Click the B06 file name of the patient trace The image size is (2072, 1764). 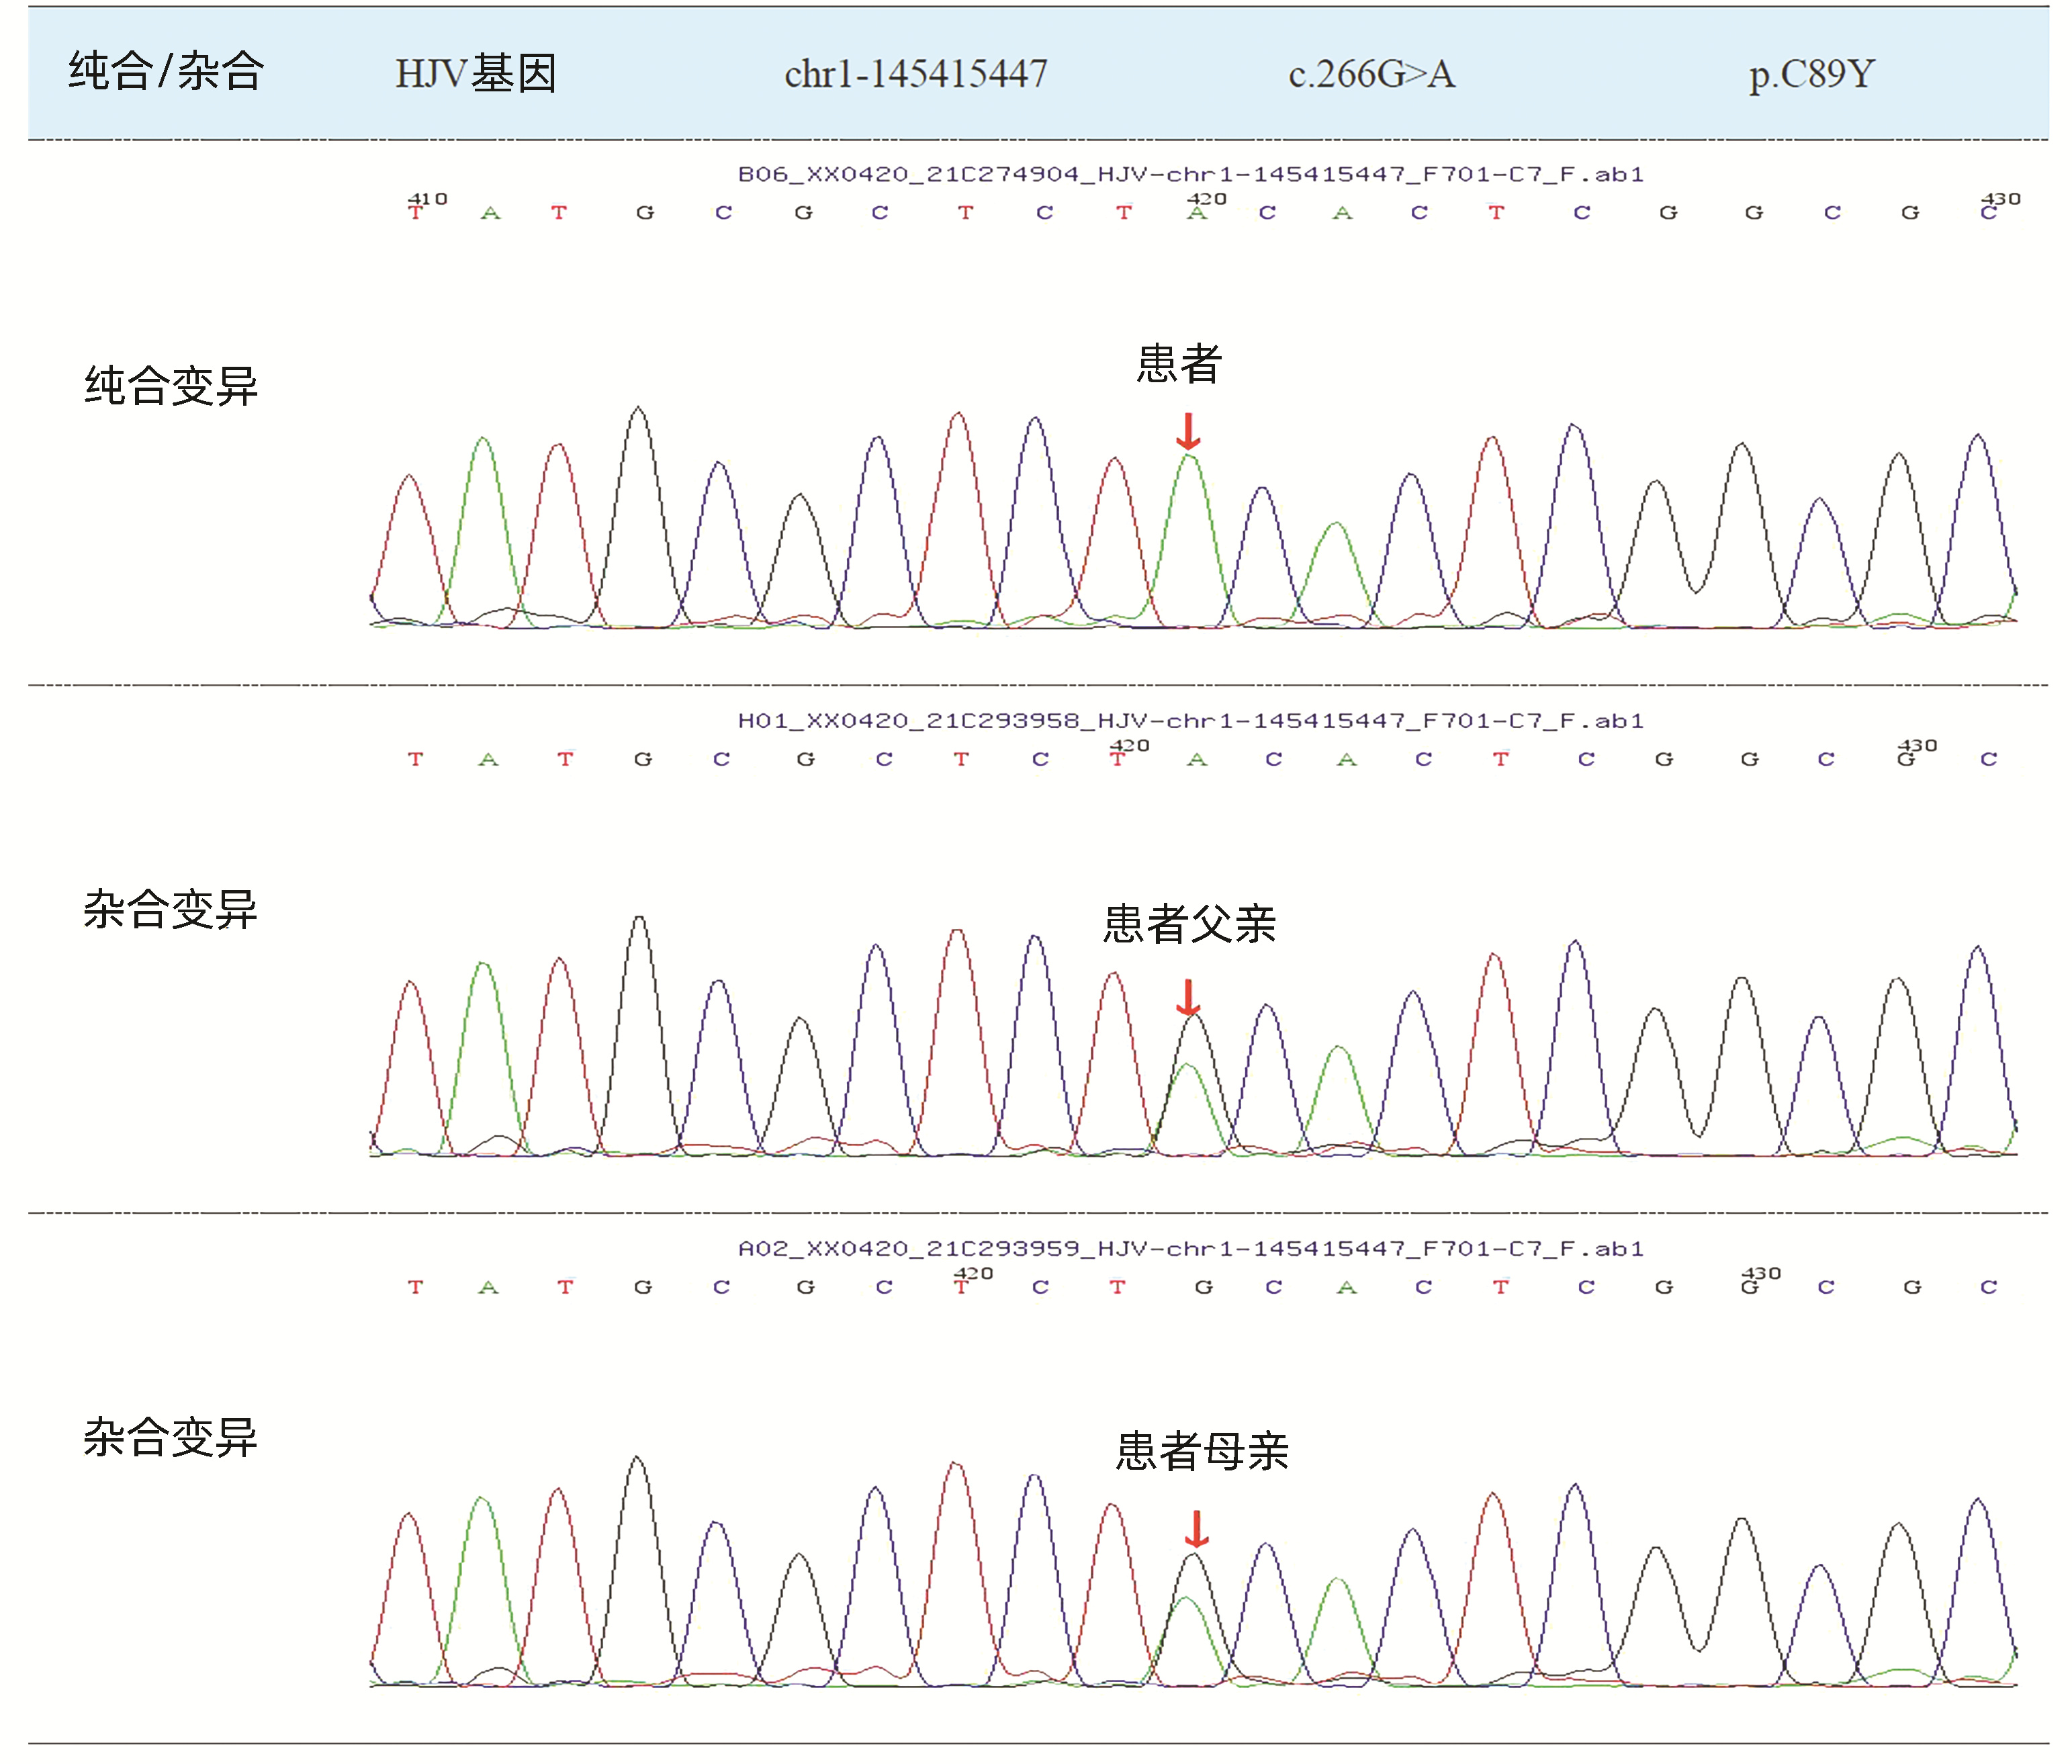(1190, 174)
